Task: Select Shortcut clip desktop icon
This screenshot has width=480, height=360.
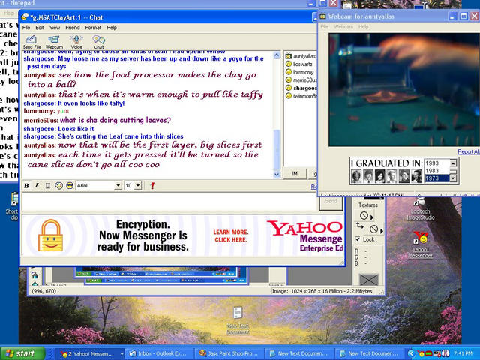Action: [13, 205]
